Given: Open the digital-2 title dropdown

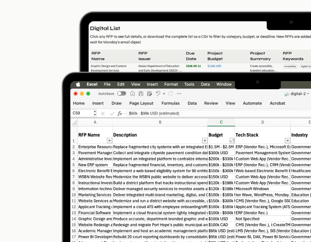Looking at the screenshot, I should tap(308, 94).
